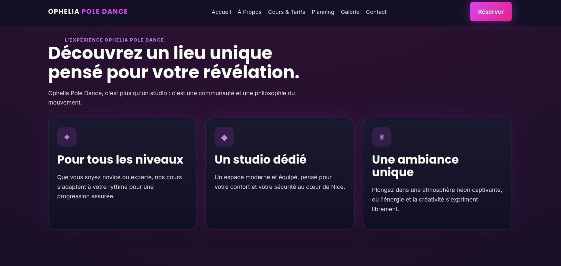This screenshot has height=266, width=561.
Task: Click the text Un espace moderne et équipé
Action: click(x=280, y=182)
